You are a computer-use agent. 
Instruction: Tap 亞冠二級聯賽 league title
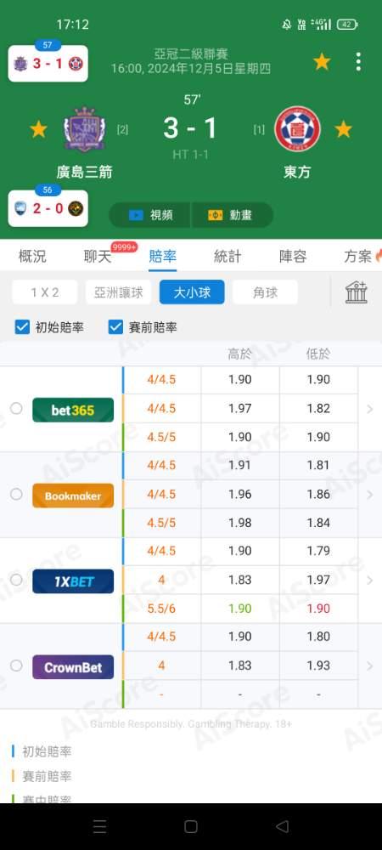point(190,54)
